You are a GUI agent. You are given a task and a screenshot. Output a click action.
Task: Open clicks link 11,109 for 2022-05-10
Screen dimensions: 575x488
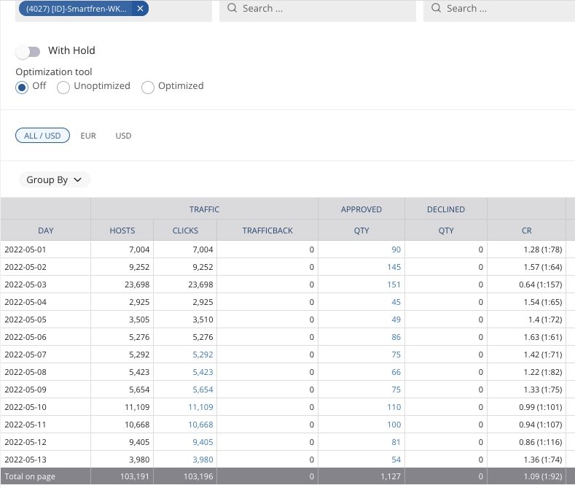coord(200,407)
